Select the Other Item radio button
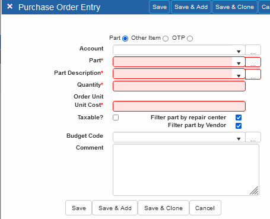The height and width of the screenshot is (219, 270). (x=166, y=39)
